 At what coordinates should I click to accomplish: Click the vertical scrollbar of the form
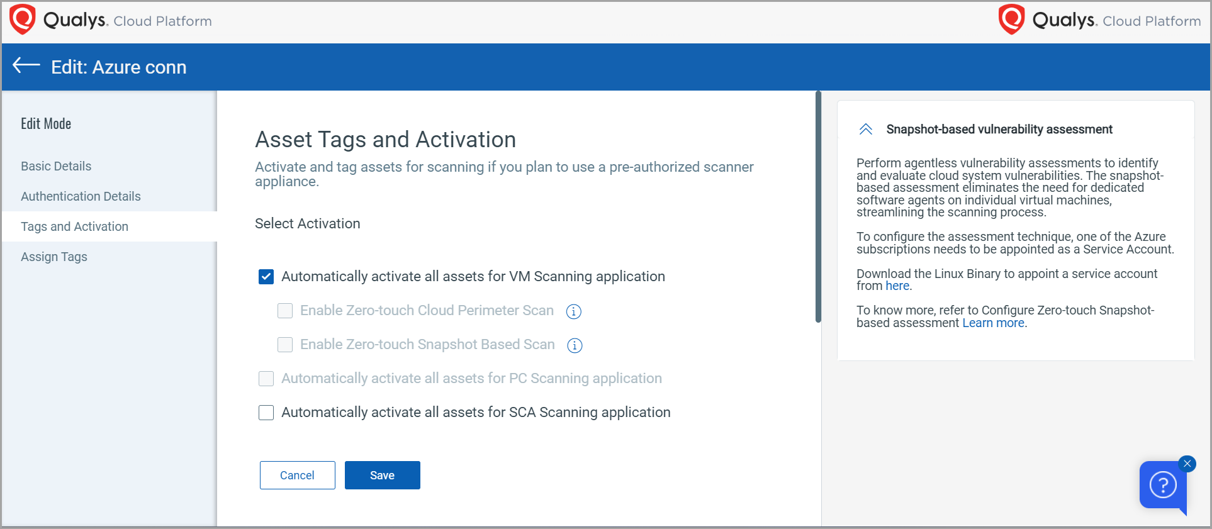(x=818, y=208)
